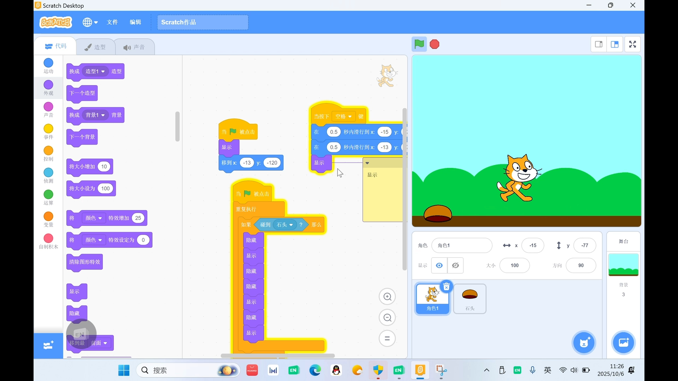The image size is (678, 381).
Task: Open the Add Extension panel
Action: pos(48,346)
